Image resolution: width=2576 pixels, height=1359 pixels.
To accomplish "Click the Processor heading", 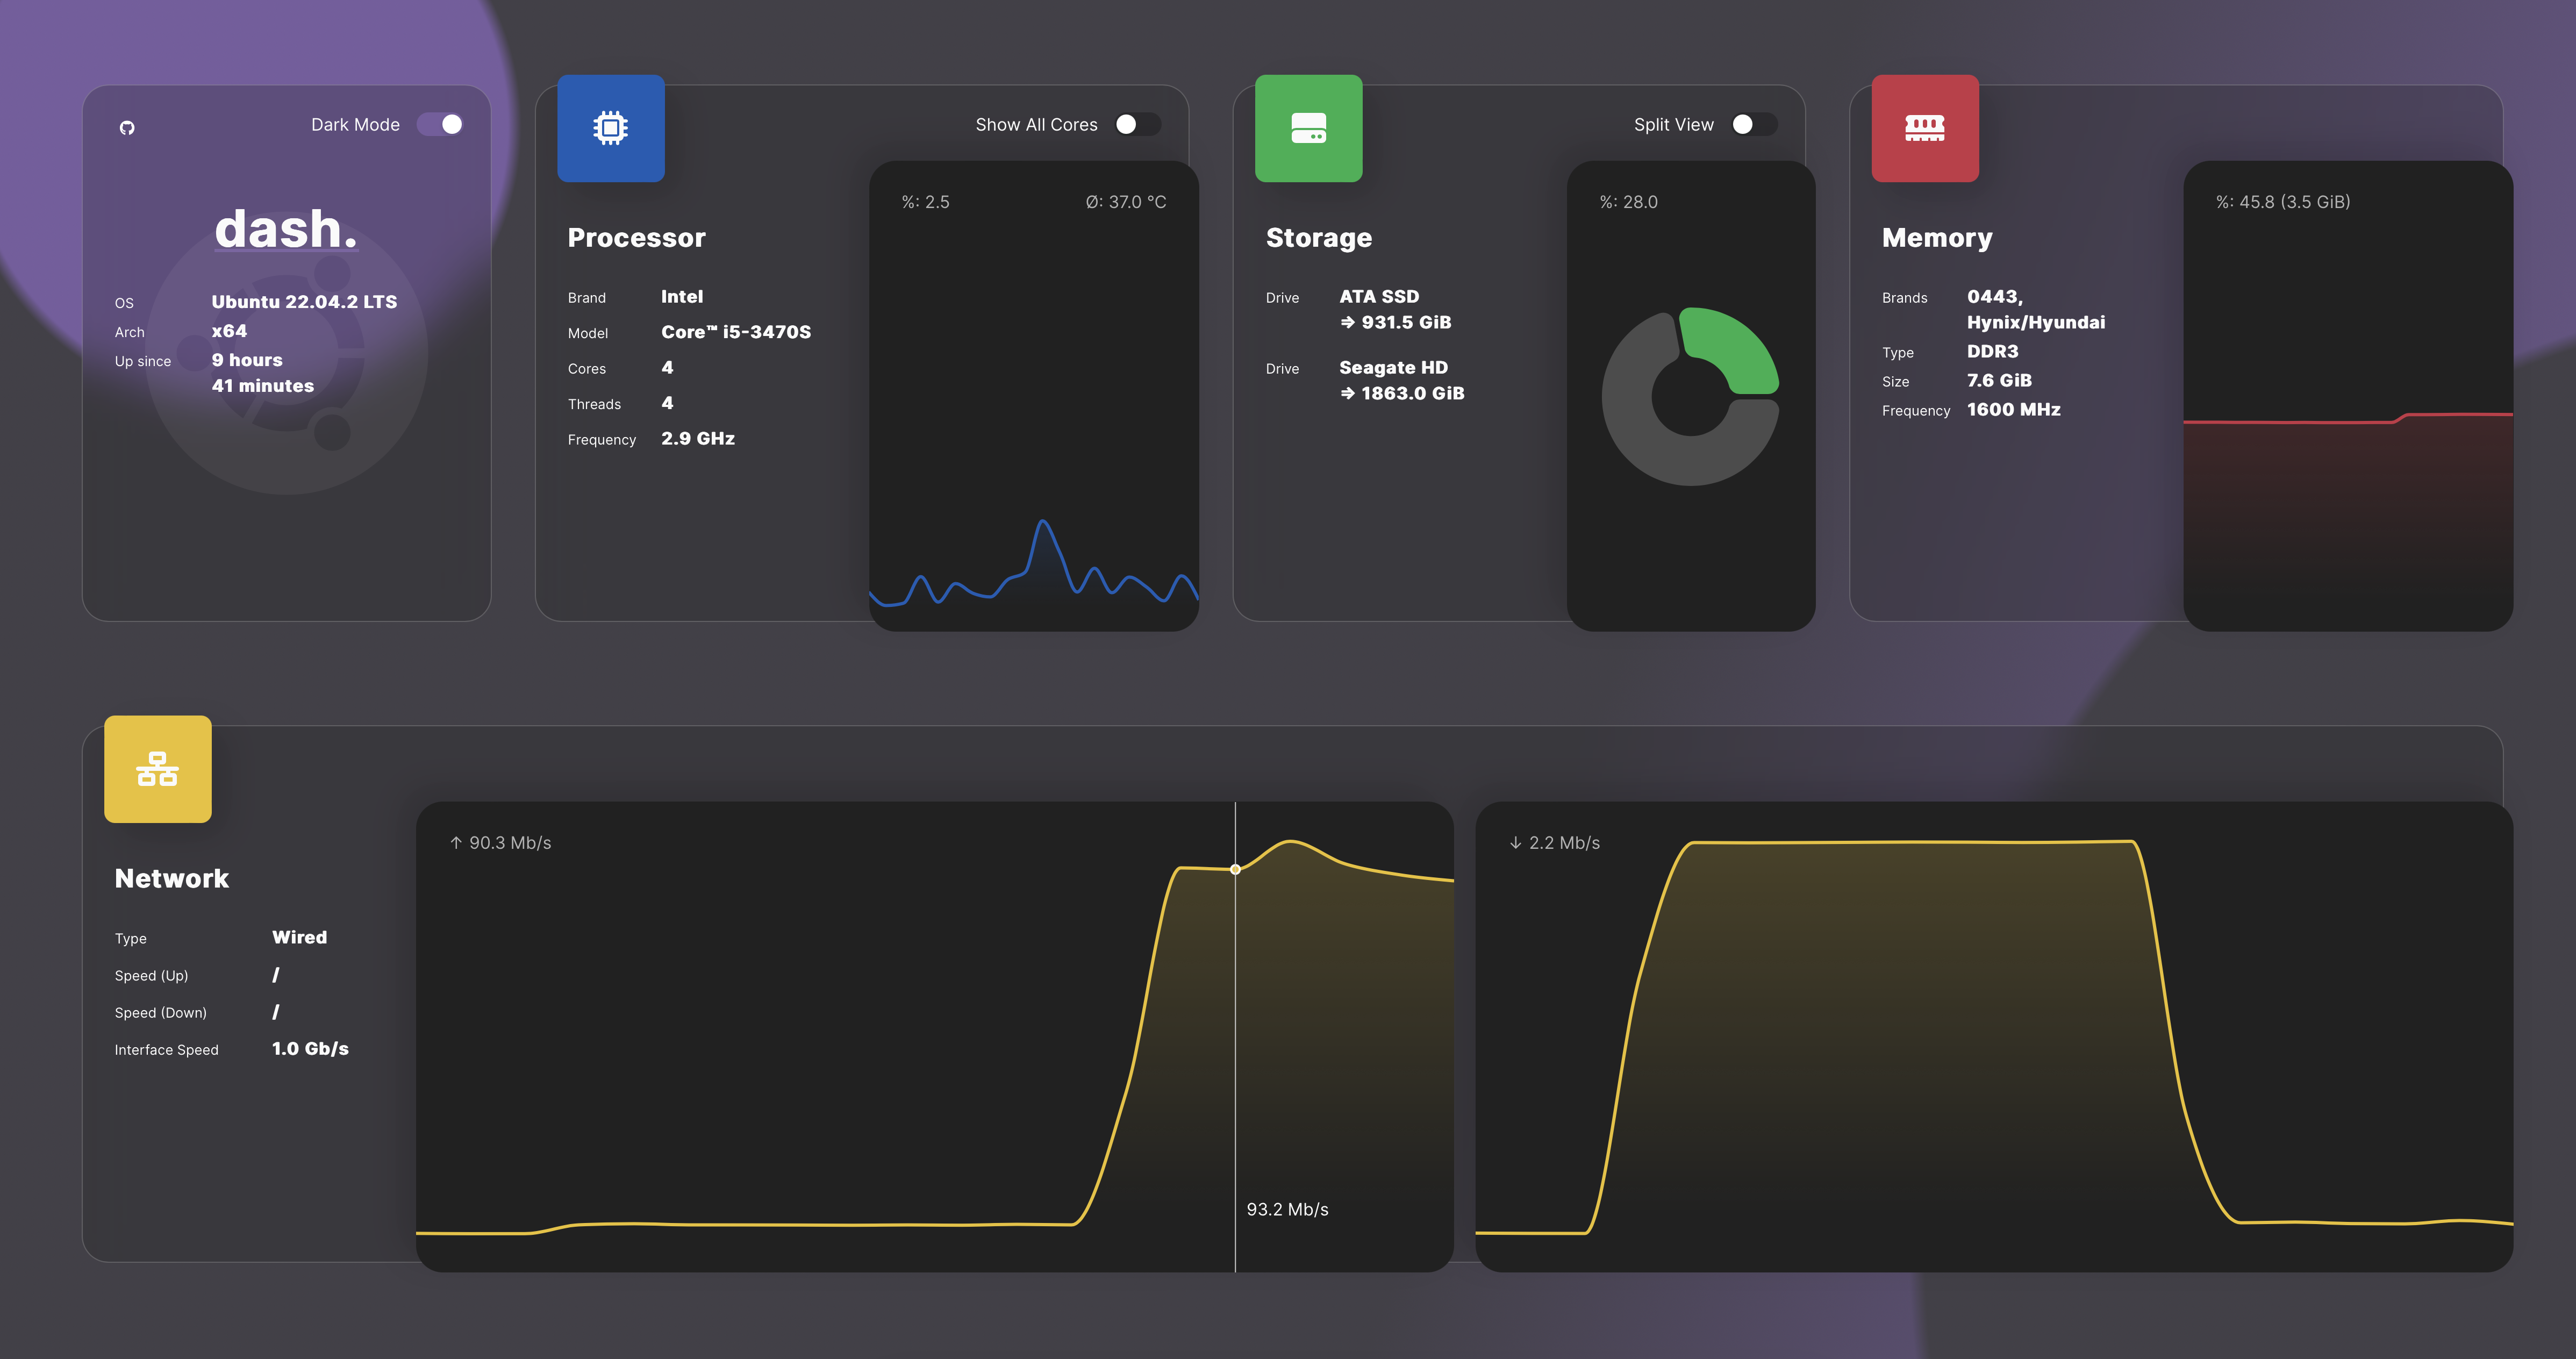I will 636,238.
